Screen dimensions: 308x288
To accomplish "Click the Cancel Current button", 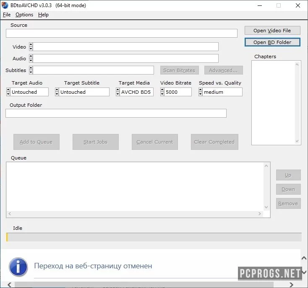I will (155, 142).
